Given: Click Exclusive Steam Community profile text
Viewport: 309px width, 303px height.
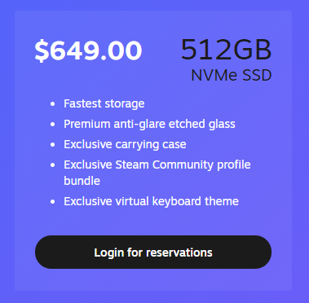Looking at the screenshot, I should pos(157,165).
